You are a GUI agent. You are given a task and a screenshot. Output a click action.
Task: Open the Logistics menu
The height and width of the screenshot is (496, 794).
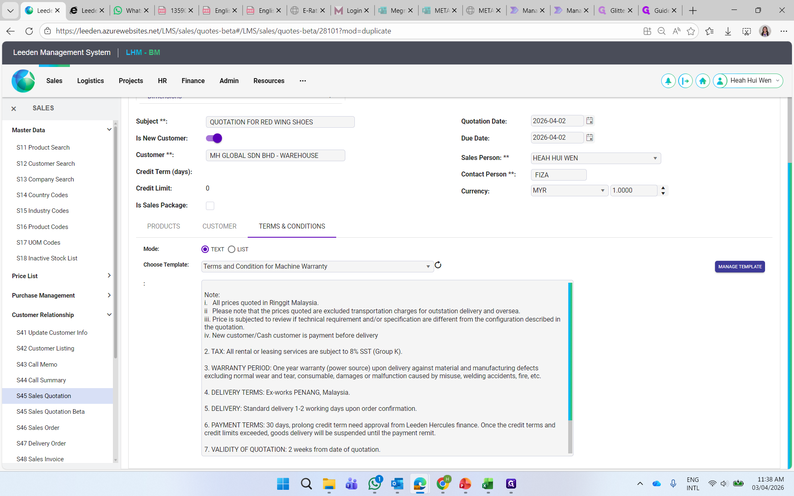(x=91, y=81)
